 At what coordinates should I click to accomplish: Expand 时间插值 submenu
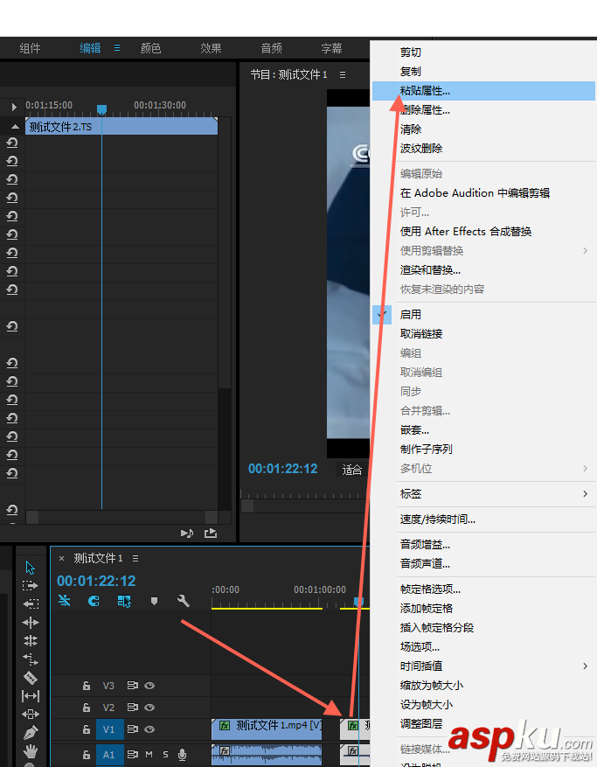[x=483, y=666]
